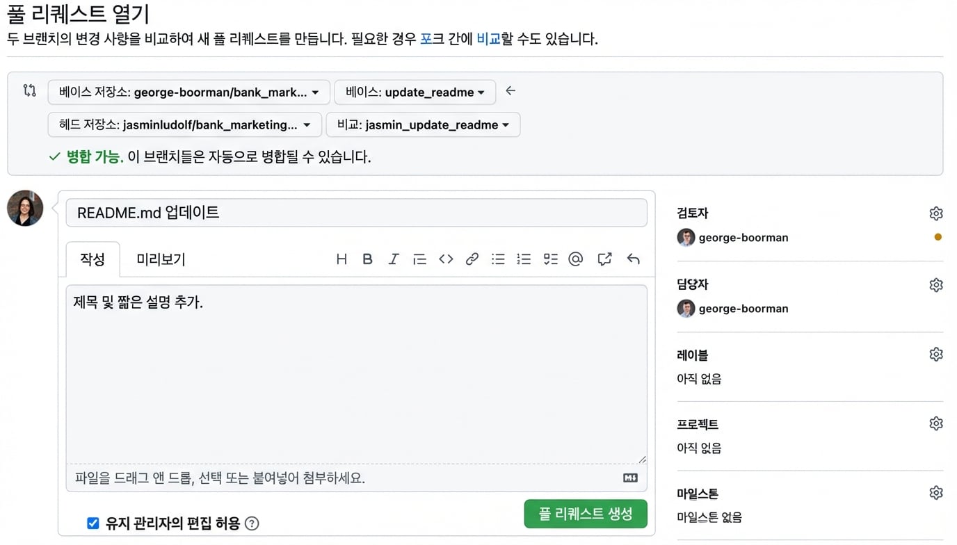Click the 마일스톤 없음 text
The height and width of the screenshot is (545, 957).
coord(709,517)
